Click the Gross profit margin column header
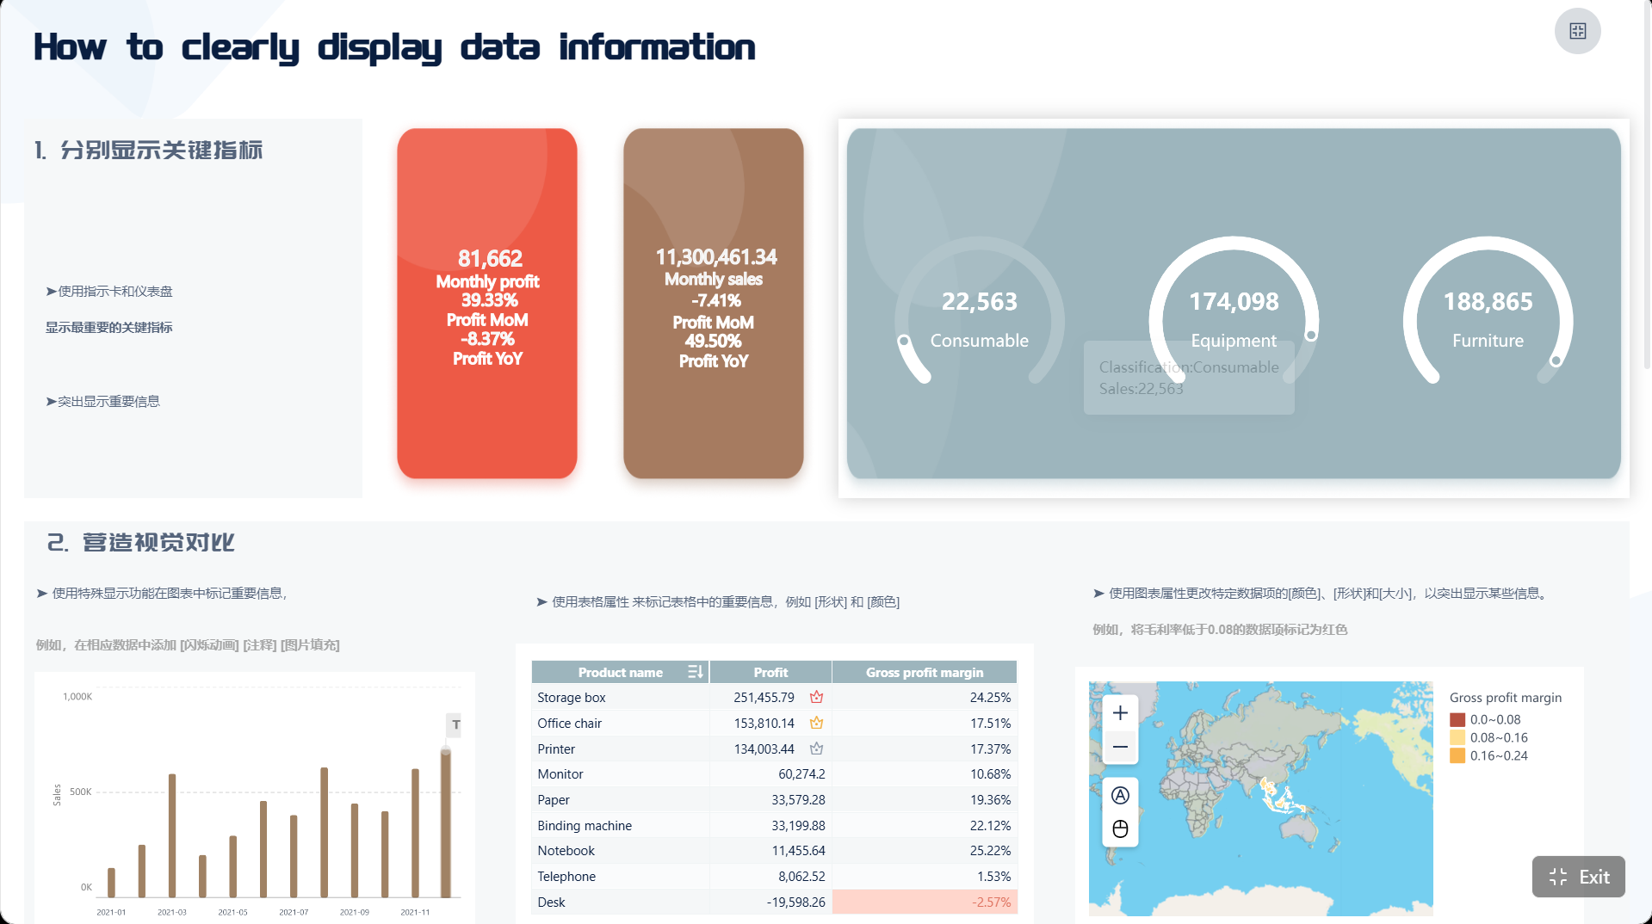The width and height of the screenshot is (1652, 924). click(925, 672)
